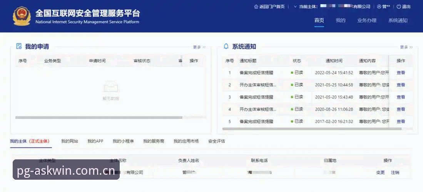Click 审核状态 column header
Image resolution: width=423 pixels, height=192 pixels.
[142, 61]
